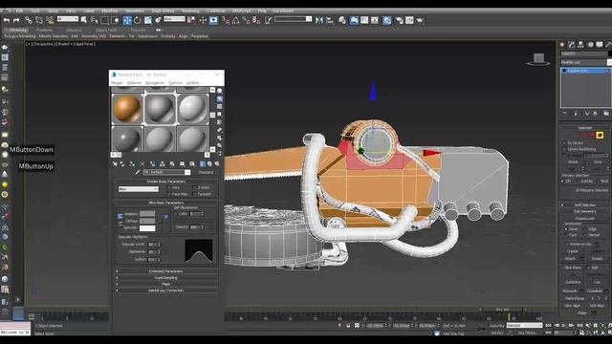Open the Material Editor toolbar icon
The width and height of the screenshot is (612, 344).
pyautogui.click(x=386, y=20)
